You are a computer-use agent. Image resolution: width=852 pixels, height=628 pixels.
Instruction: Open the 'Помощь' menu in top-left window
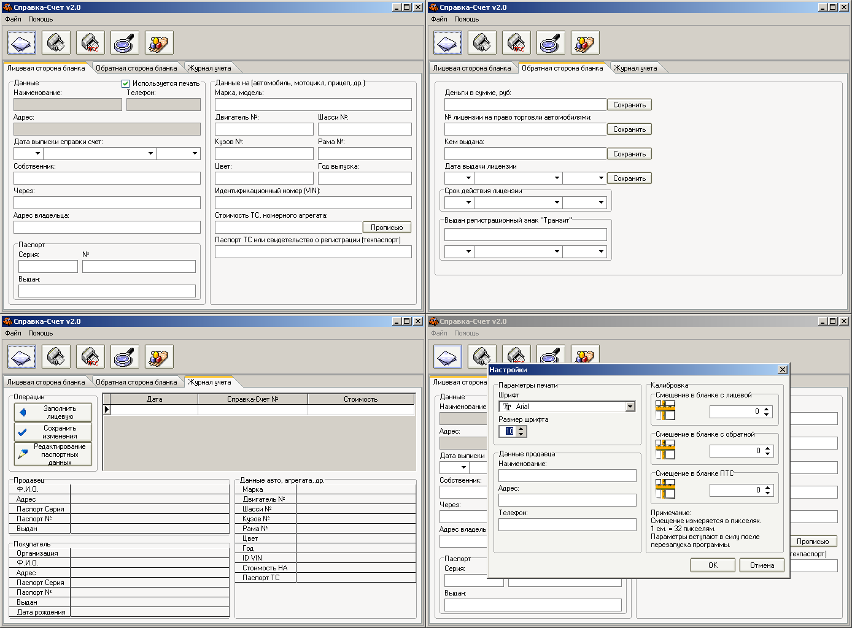click(x=41, y=19)
